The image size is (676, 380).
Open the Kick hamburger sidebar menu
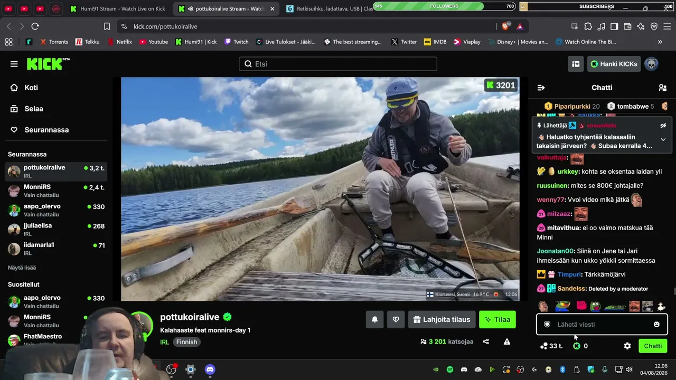pos(14,64)
